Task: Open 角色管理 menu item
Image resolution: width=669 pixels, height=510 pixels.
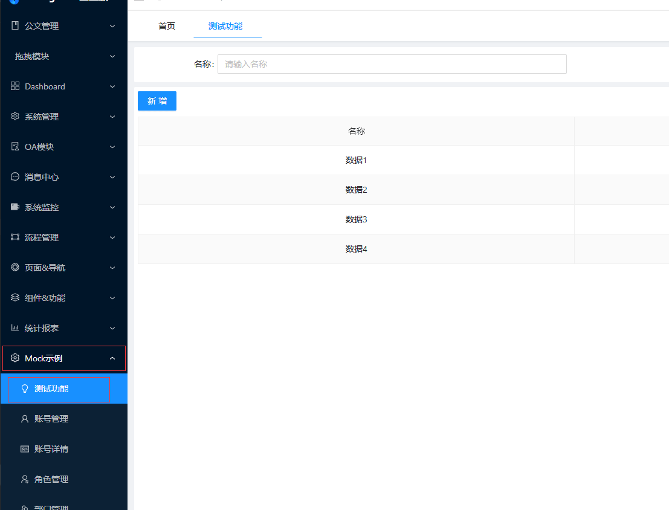Action: pyautogui.click(x=51, y=479)
